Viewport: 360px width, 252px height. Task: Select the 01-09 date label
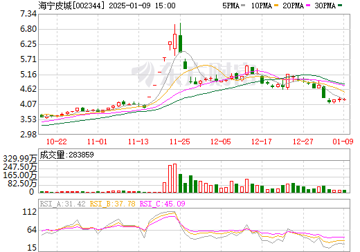(x=343, y=142)
